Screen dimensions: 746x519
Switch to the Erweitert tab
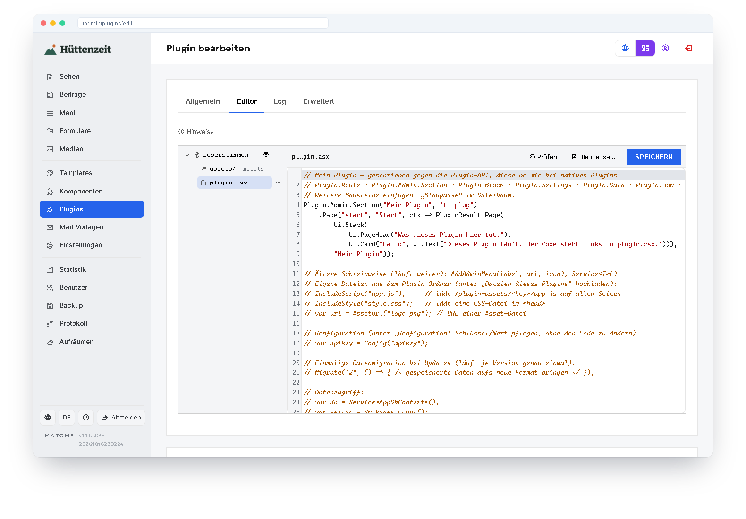(x=319, y=101)
